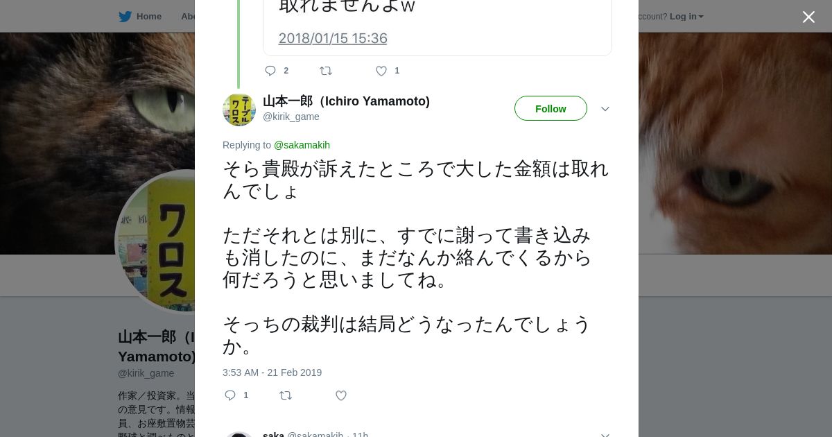Open saka's reply avatar at bottom
The height and width of the screenshot is (437, 832).
click(239, 434)
